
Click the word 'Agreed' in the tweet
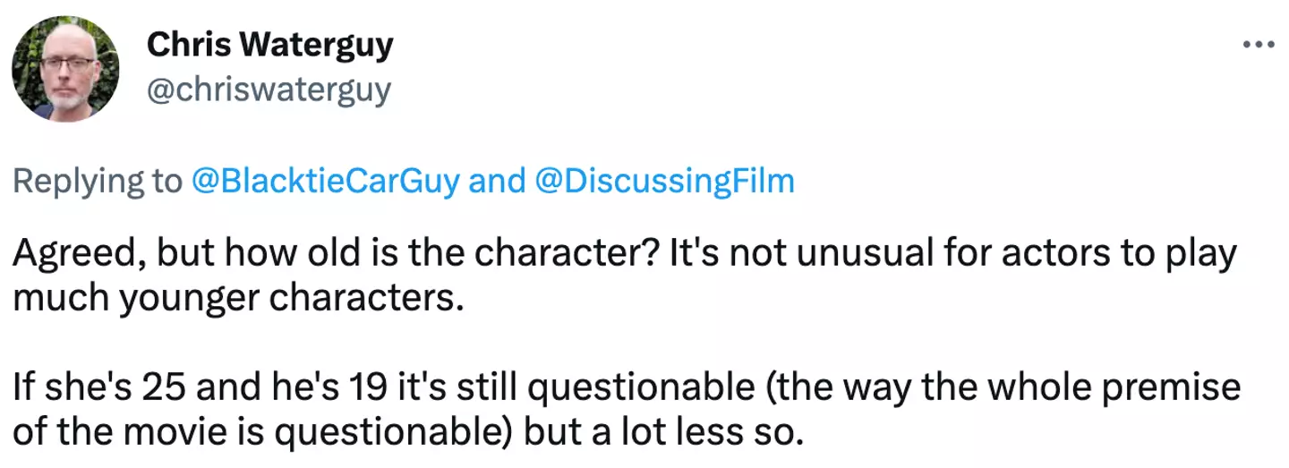click(x=72, y=255)
